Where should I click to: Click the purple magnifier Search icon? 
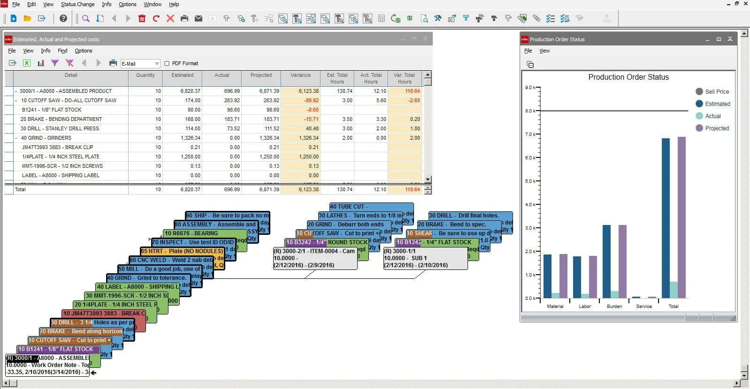click(86, 18)
